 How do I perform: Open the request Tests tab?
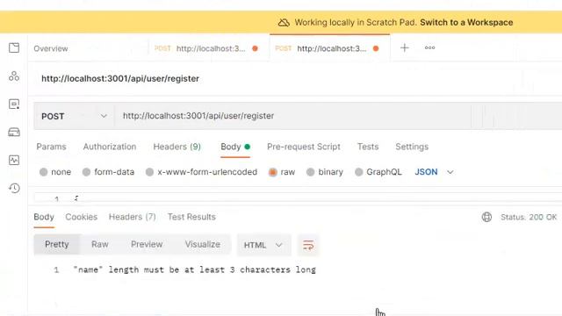(x=368, y=147)
